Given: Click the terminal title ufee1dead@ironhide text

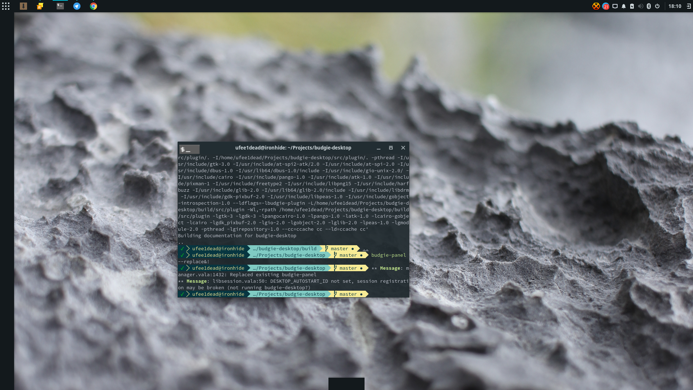Looking at the screenshot, I should pyautogui.click(x=293, y=148).
